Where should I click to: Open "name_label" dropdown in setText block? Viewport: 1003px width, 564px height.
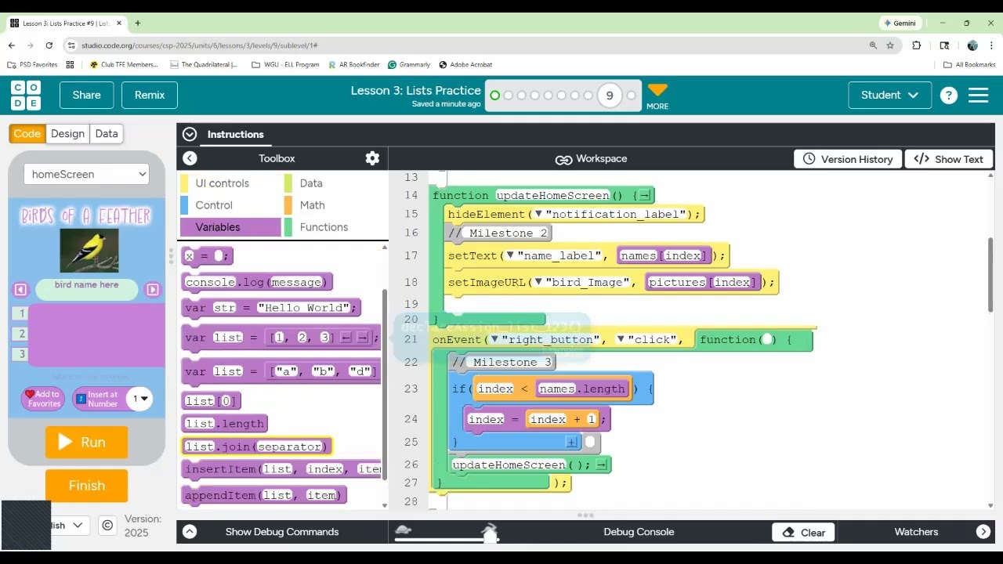coord(510,255)
